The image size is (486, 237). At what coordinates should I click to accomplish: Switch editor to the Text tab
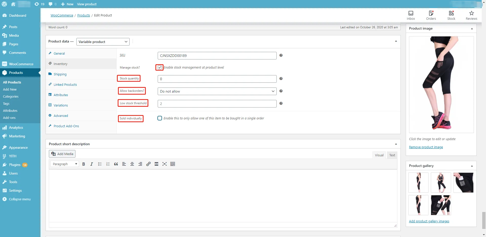click(392, 155)
